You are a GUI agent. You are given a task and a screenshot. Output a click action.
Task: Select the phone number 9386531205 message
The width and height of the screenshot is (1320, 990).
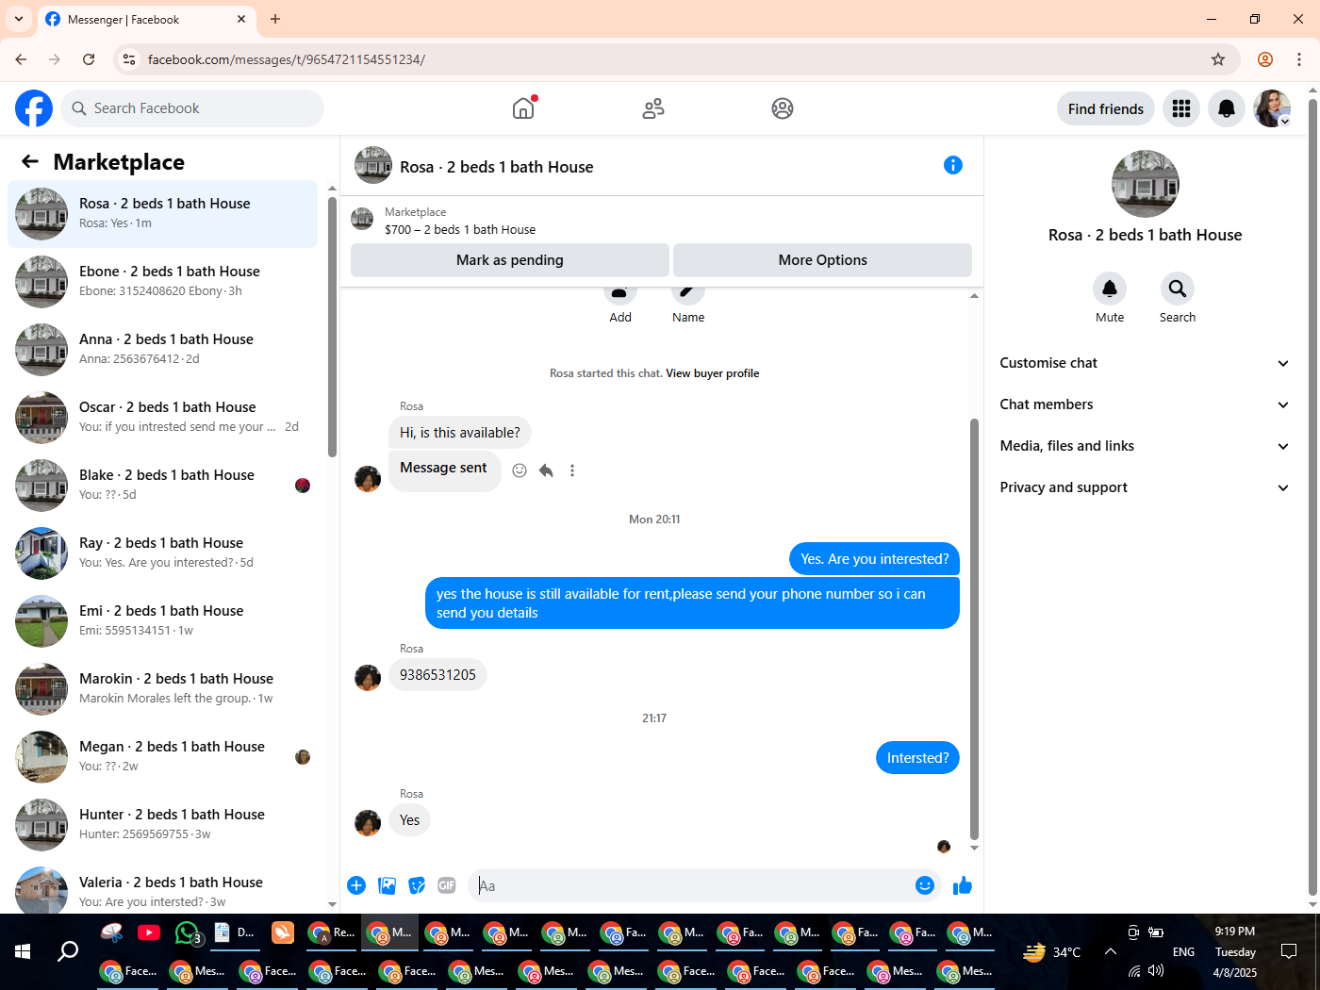point(437,675)
